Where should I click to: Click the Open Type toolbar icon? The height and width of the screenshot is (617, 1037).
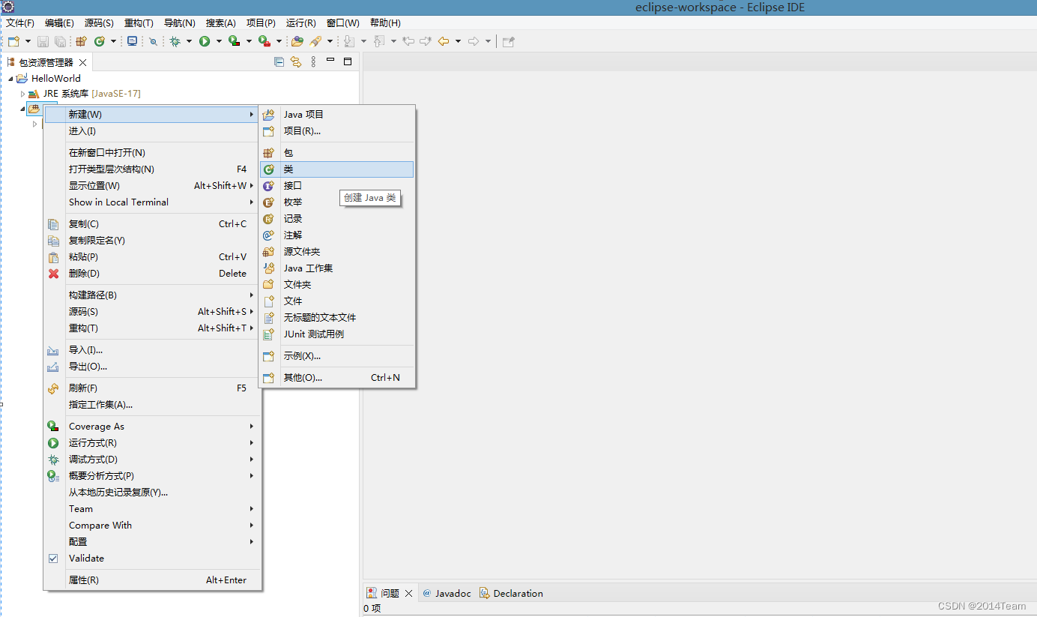[297, 41]
